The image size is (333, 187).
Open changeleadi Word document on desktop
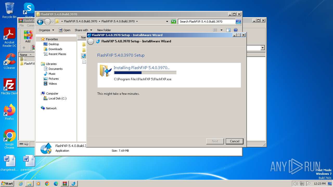(9, 163)
